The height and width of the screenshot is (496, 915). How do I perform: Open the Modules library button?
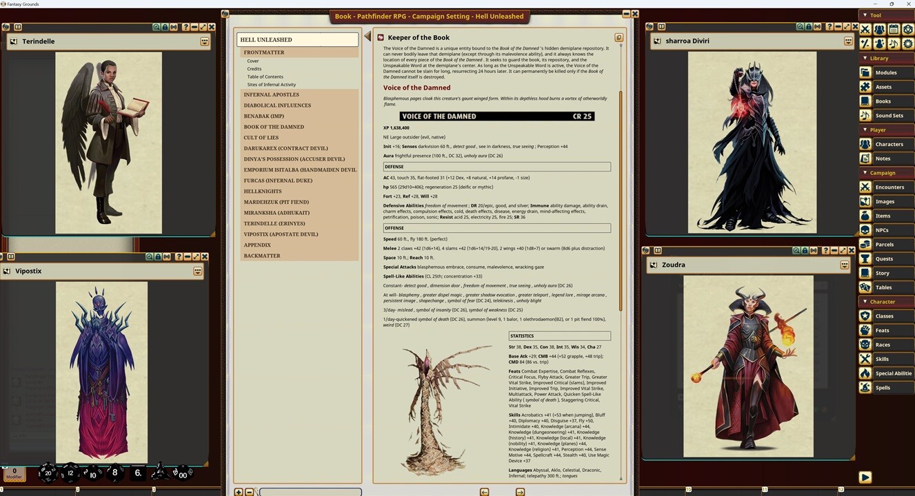coord(885,72)
